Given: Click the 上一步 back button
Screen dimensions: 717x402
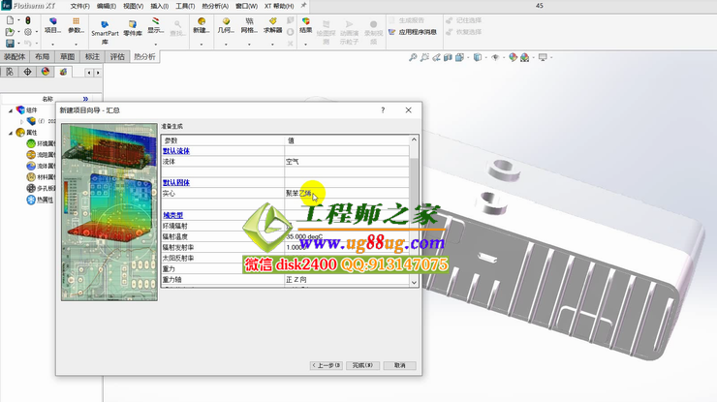Looking at the screenshot, I should [x=326, y=365].
